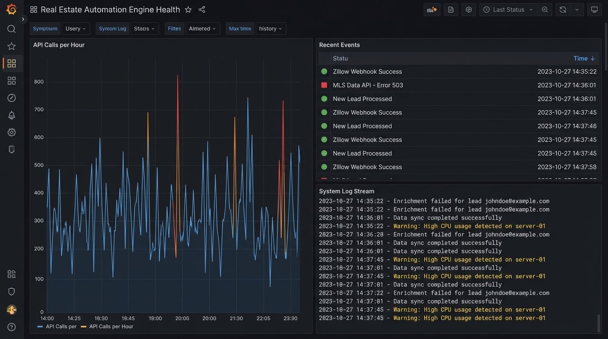Click the Grafana logo
Screen dimensions: 608x339
tap(11, 9)
